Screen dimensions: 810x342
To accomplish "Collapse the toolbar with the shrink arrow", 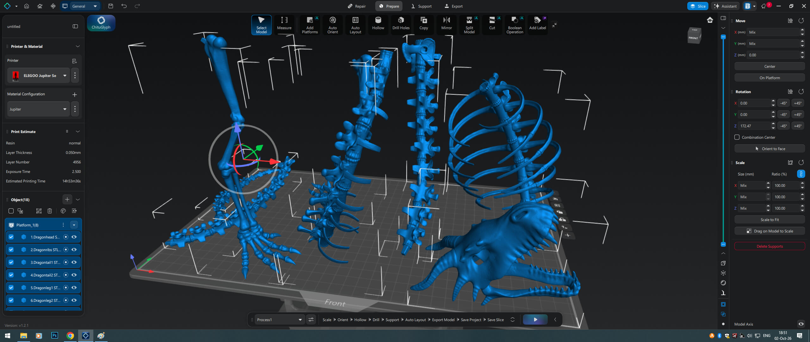I will coord(555,25).
